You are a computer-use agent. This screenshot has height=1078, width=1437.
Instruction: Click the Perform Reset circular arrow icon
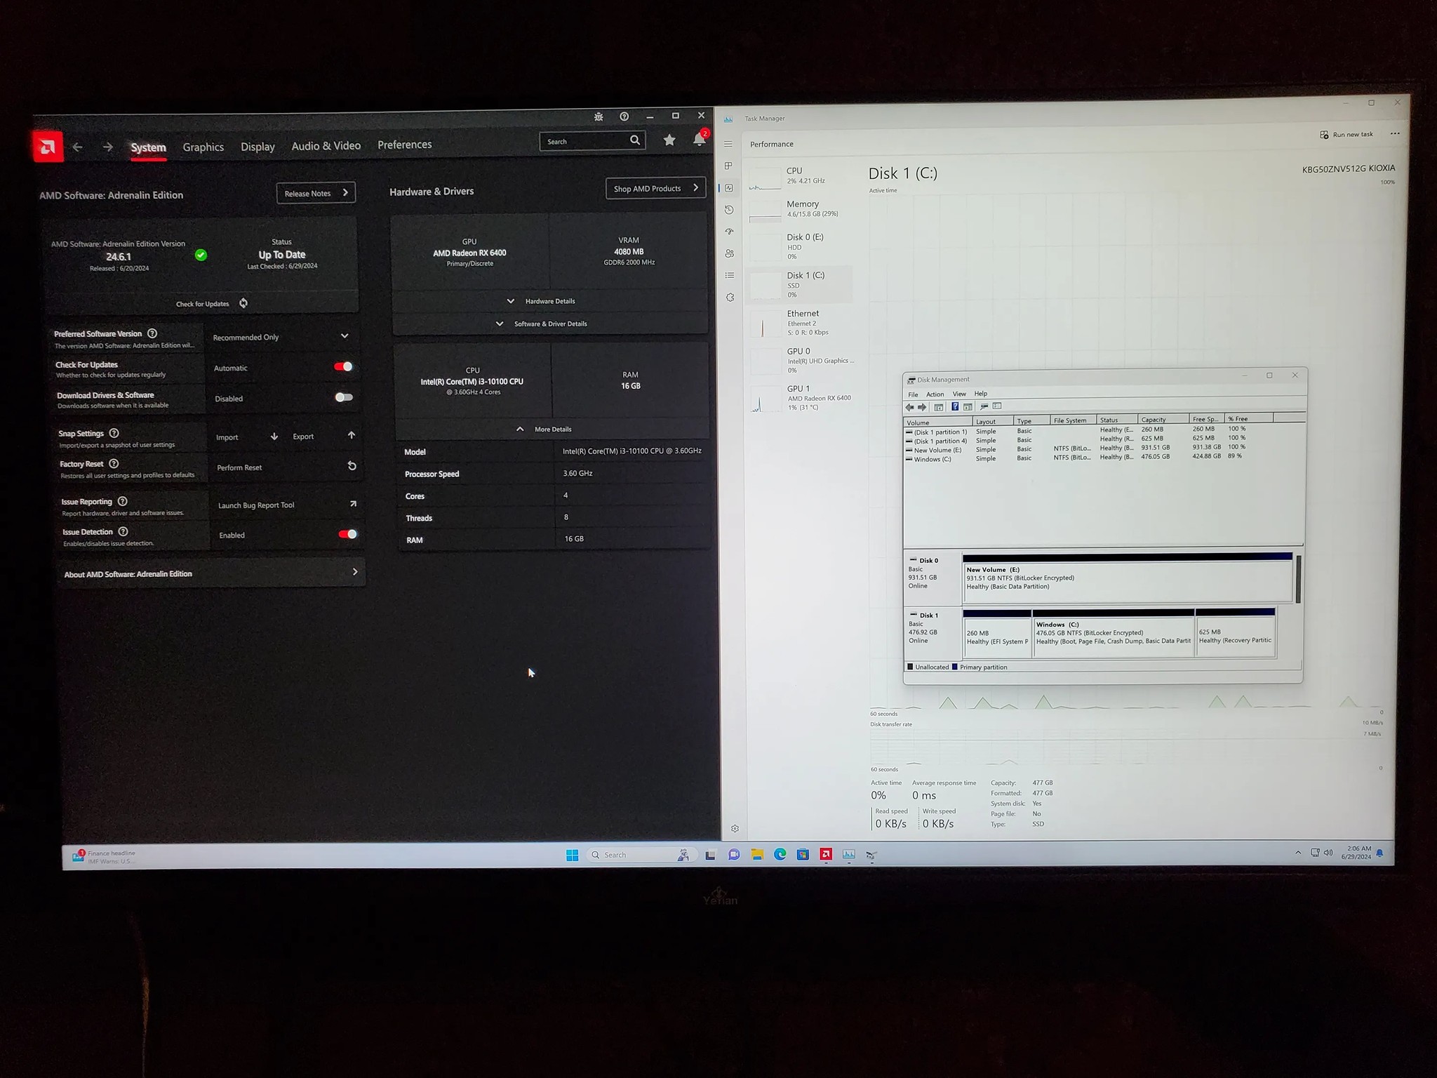(352, 466)
